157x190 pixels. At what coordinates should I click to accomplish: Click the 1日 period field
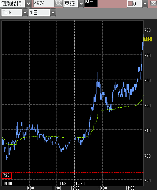tap(40, 12)
